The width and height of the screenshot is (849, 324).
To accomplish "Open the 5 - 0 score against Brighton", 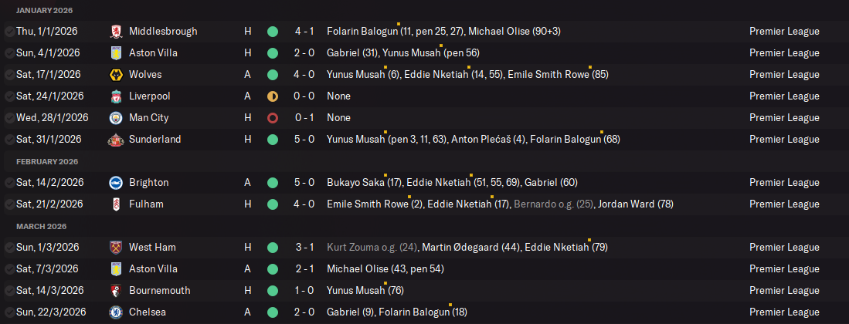I will point(304,183).
